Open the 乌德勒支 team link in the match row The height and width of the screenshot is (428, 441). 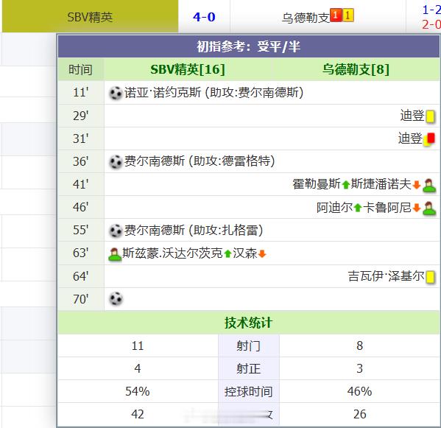point(306,18)
